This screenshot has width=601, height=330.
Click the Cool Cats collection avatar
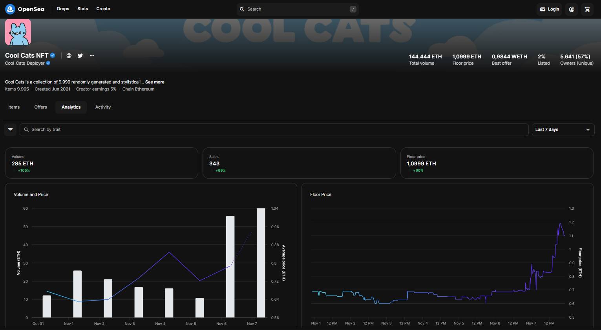pyautogui.click(x=18, y=32)
